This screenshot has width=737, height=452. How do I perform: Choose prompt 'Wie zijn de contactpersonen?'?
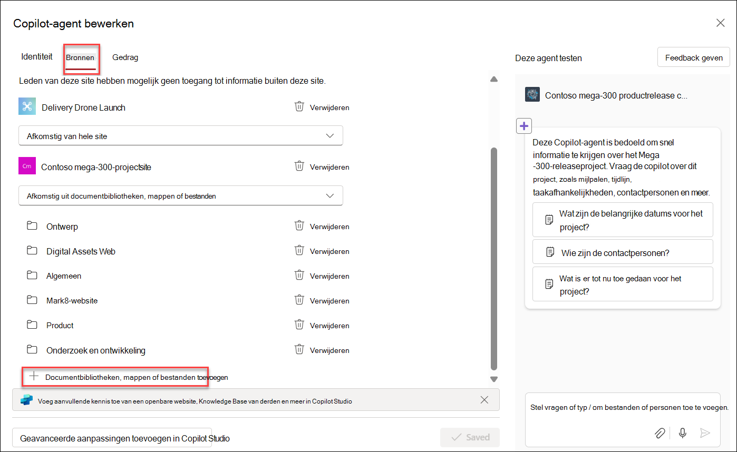coord(623,252)
